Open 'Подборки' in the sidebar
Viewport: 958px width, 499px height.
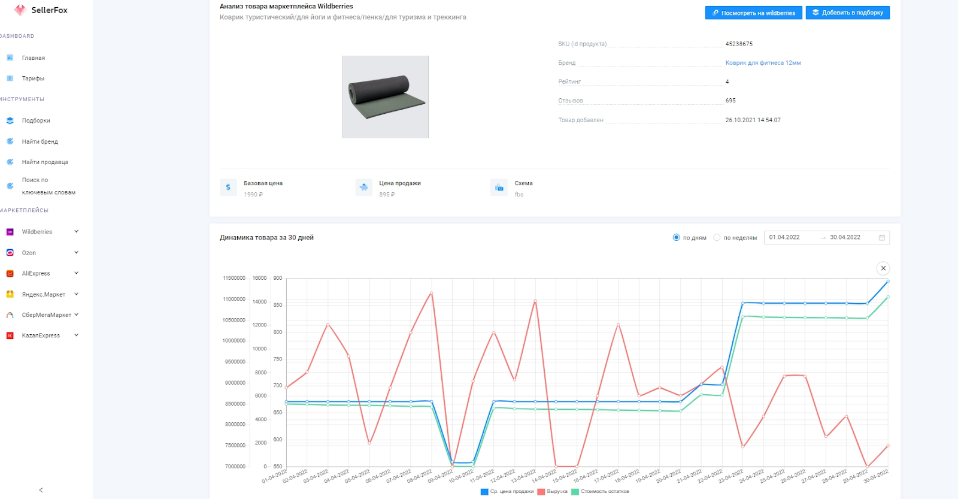click(x=36, y=120)
